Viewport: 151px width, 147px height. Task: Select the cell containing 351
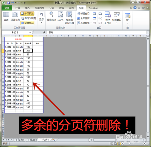click(x=28, y=51)
